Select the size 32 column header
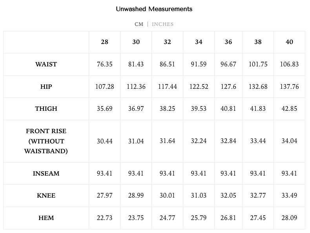Viewport: 310px width, 233px height. pyautogui.click(x=167, y=42)
